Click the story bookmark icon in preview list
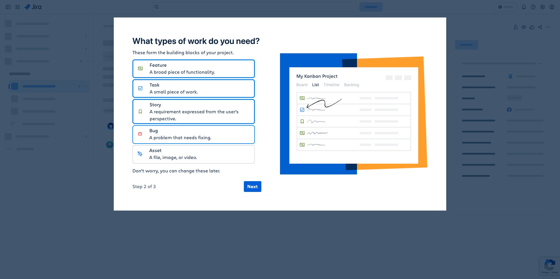Screen dimensions: 560x279 (302, 121)
